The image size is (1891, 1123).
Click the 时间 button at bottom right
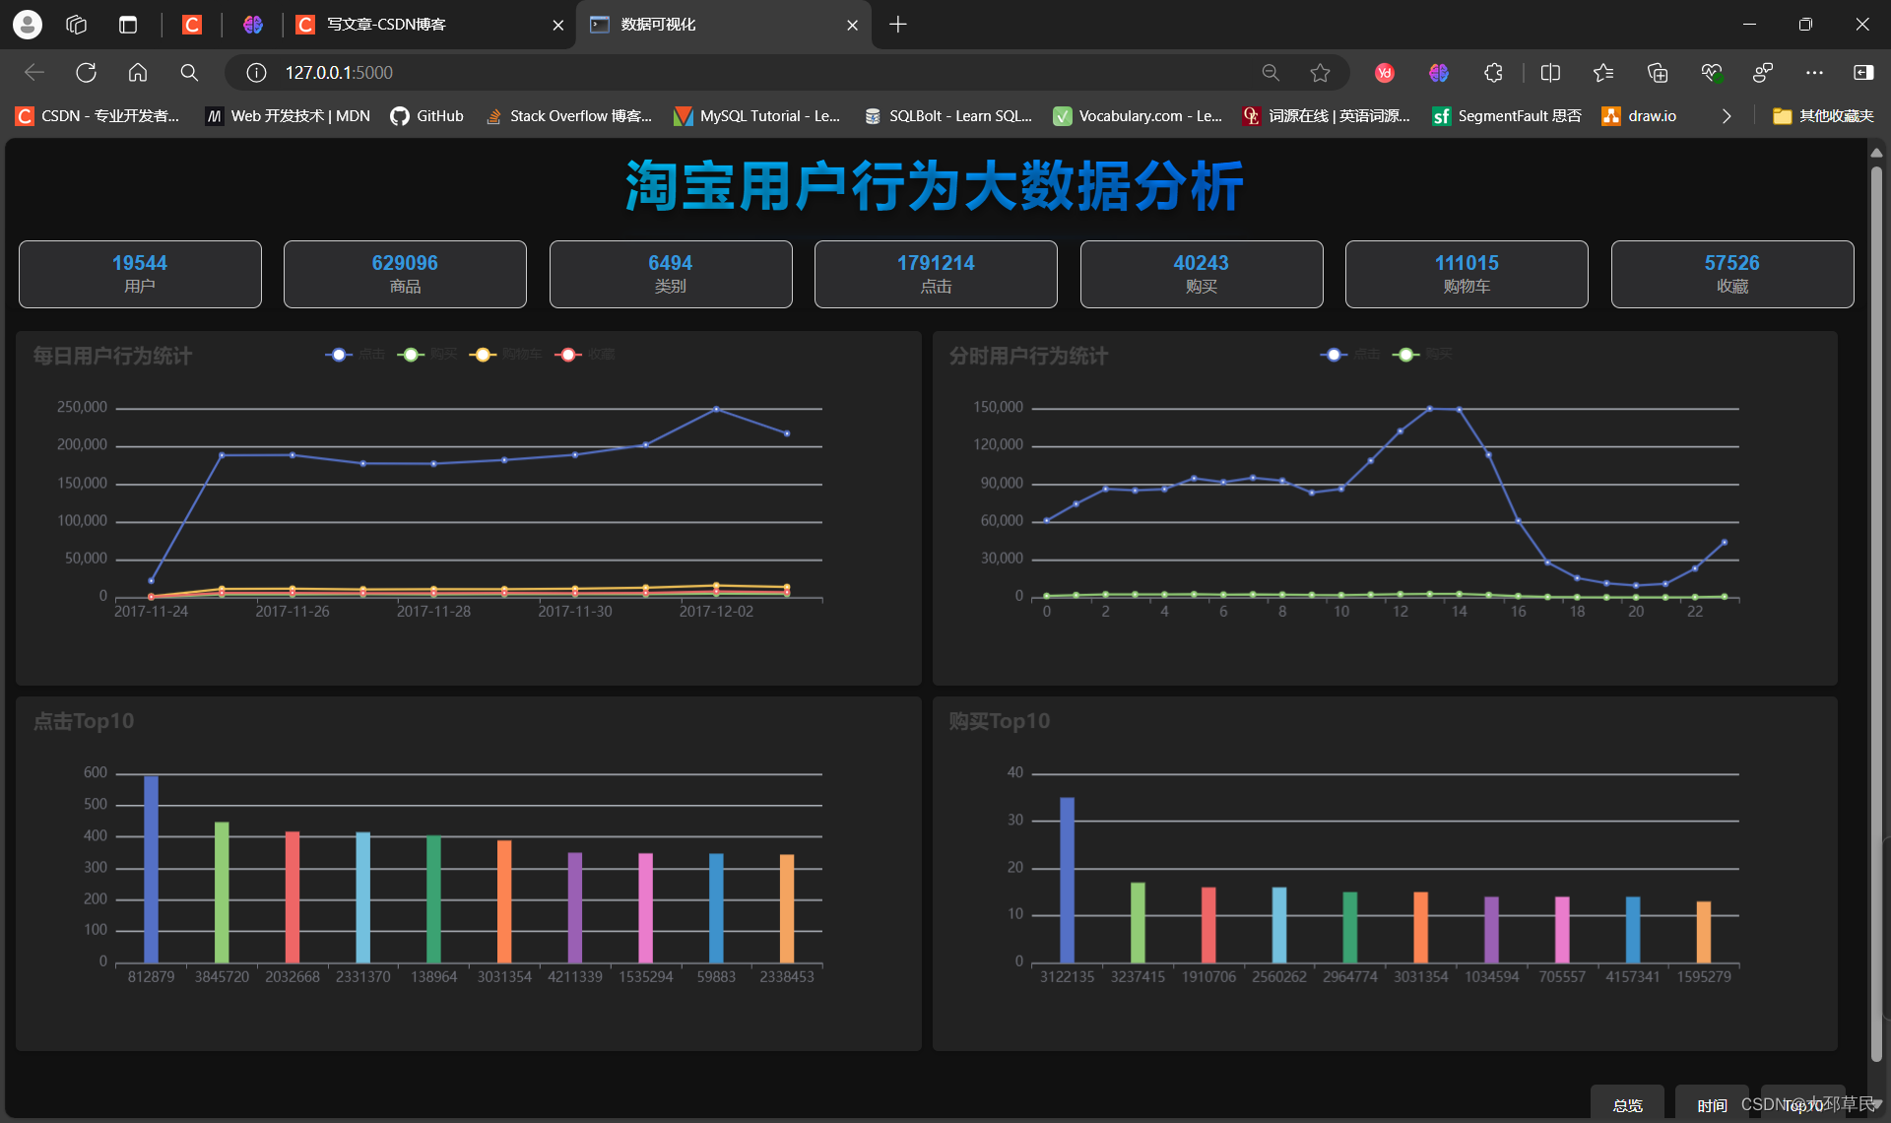(1712, 1105)
